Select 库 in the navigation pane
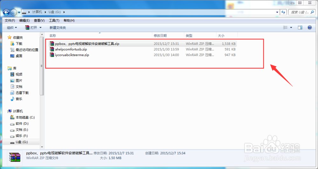The height and width of the screenshot is (169, 318). pyautogui.click(x=12, y=68)
